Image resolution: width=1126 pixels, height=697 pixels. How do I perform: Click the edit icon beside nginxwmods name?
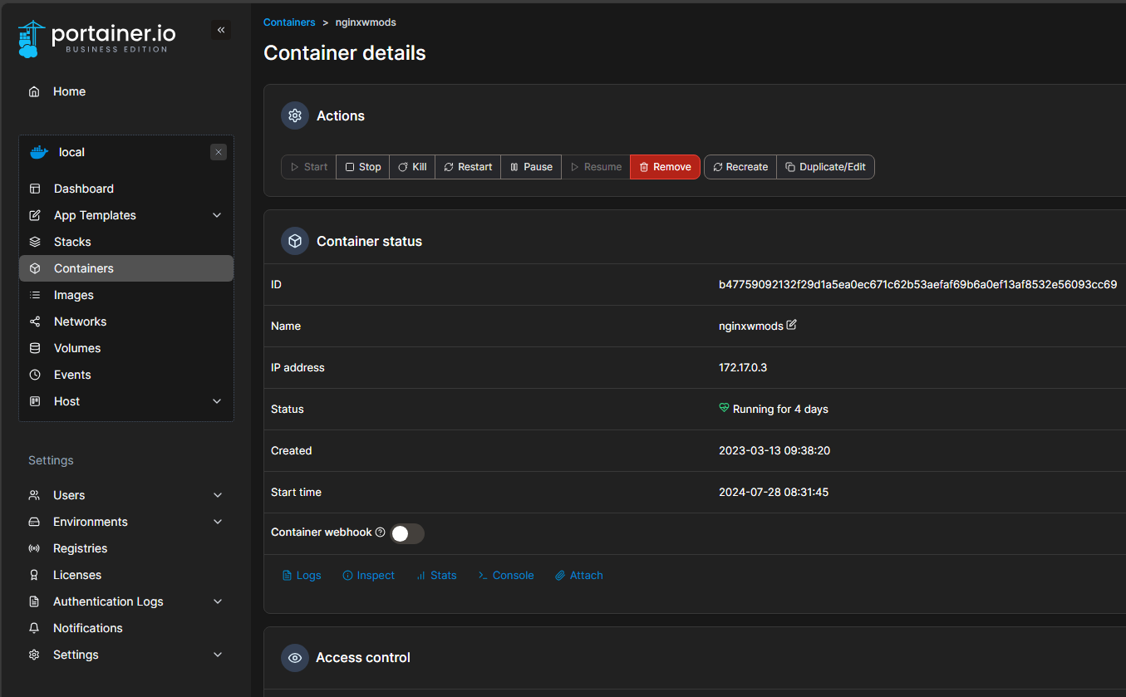pos(791,325)
